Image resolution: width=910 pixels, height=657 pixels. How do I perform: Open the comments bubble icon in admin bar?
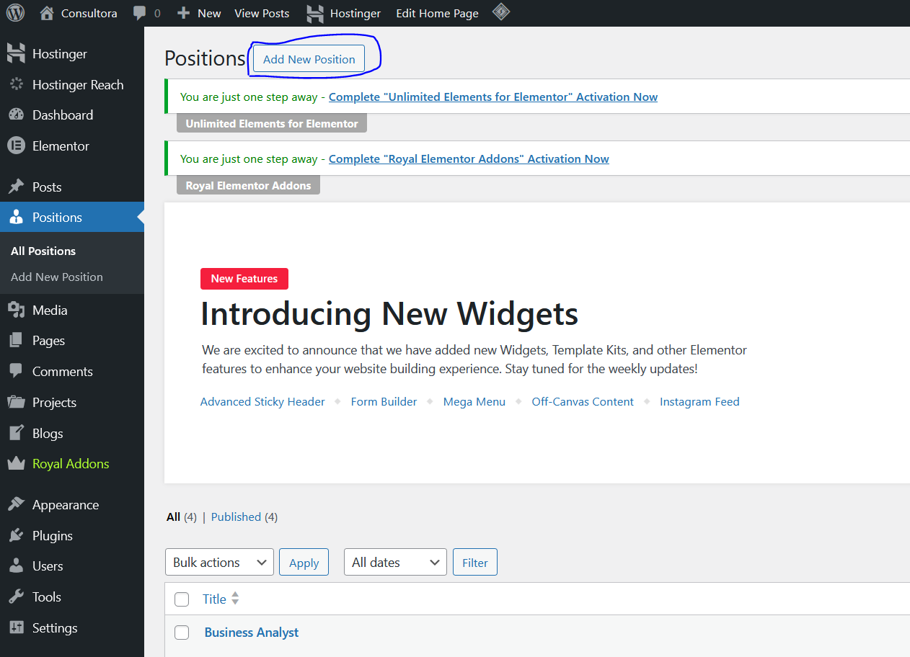140,13
